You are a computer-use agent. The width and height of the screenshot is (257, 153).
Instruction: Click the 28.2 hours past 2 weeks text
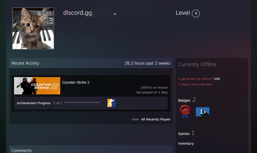pyautogui.click(x=147, y=63)
